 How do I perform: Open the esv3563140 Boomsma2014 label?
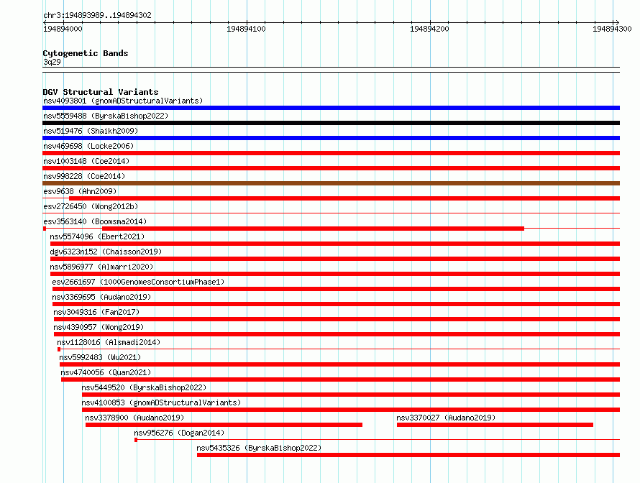[x=95, y=221]
